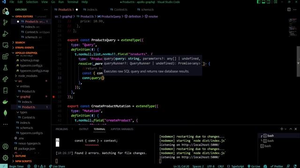Open the Extensions view
This screenshot has height=168, width=300.
[x=5, y=56]
